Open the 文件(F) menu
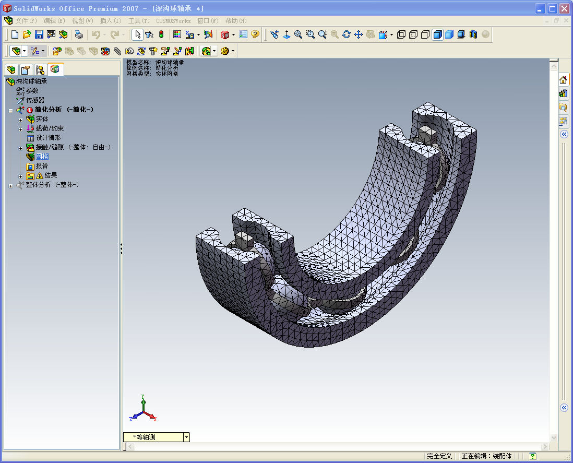The image size is (573, 463). pos(26,21)
